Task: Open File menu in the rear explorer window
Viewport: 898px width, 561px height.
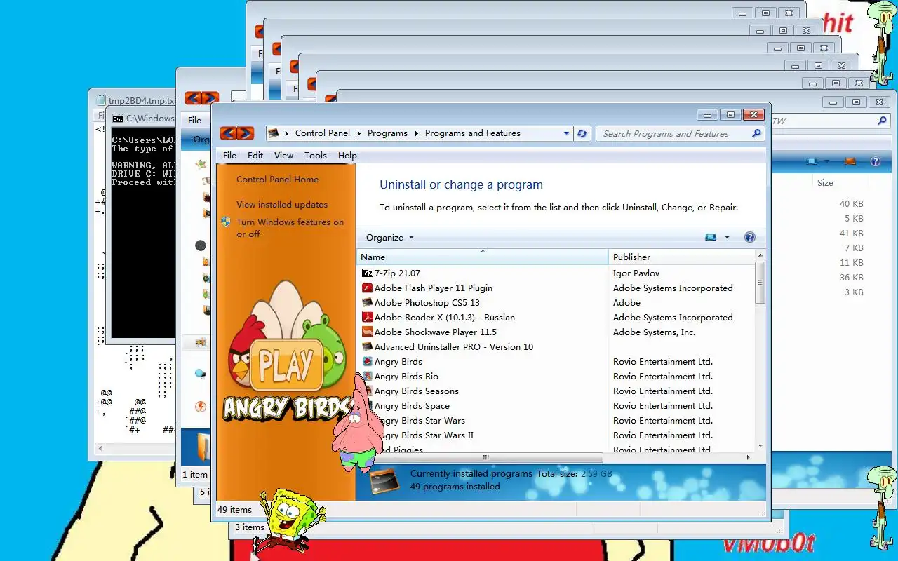Action: tap(194, 120)
